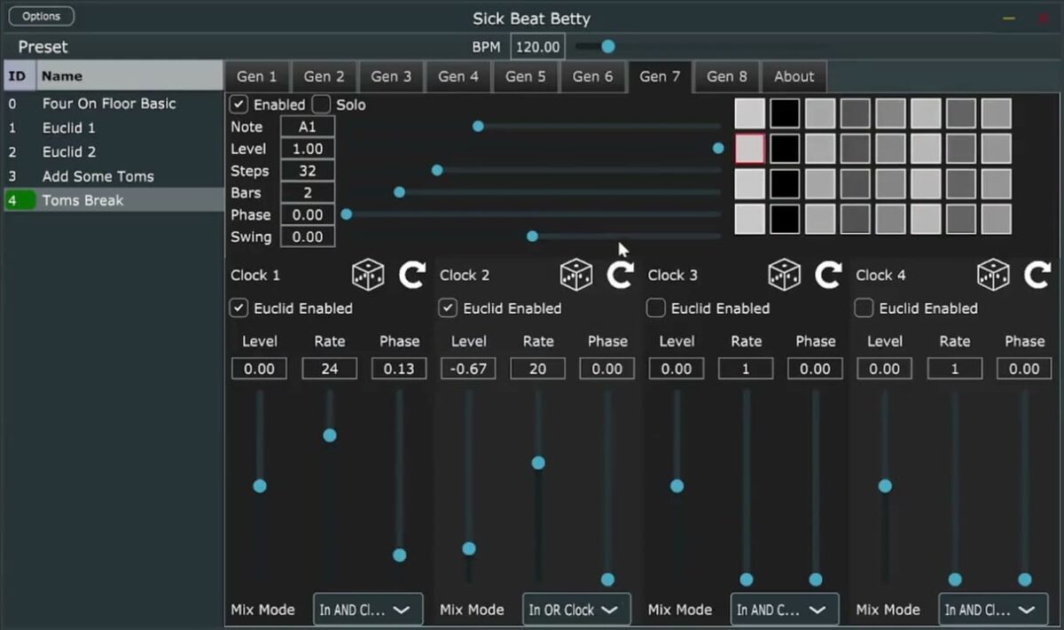The height and width of the screenshot is (630, 1064).
Task: Disable Euclid Enabled for Clock 1
Action: (x=238, y=308)
